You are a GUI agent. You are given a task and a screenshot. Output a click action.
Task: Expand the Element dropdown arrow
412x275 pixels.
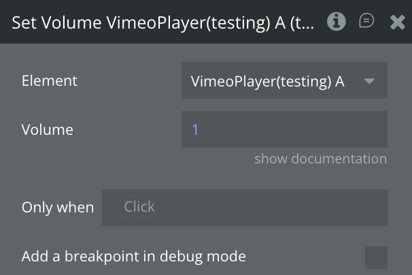(369, 81)
